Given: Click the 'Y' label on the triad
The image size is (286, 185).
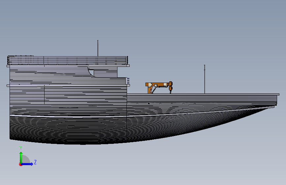Looking at the screenshot, I should [21, 148].
